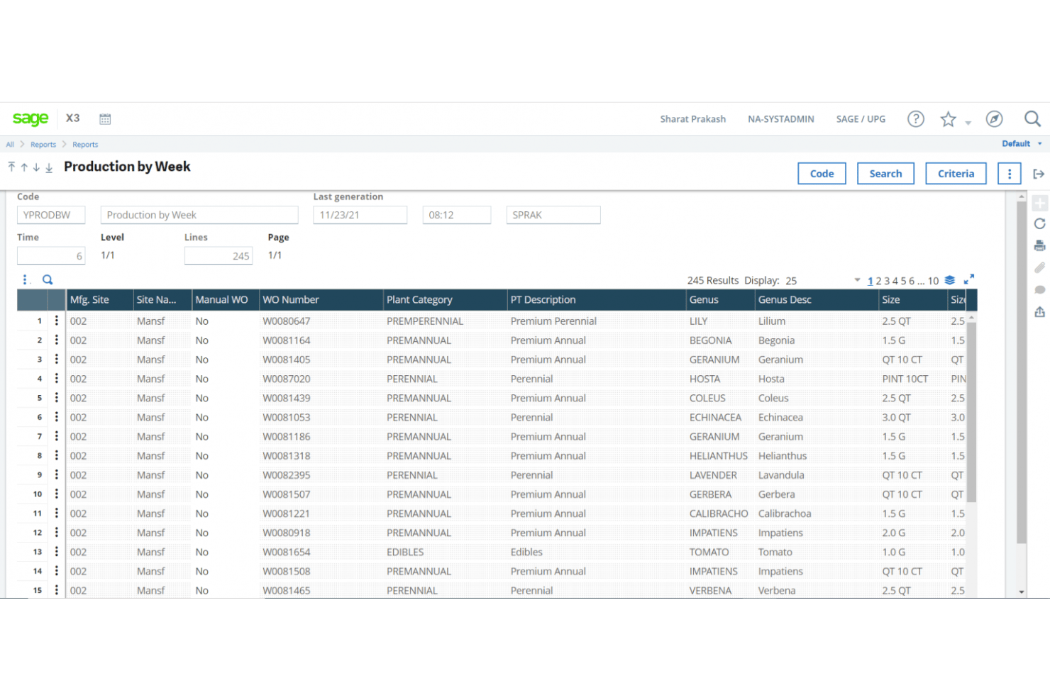Image resolution: width=1050 pixels, height=700 pixels.
Task: Open row 4 actions menu dots
Action: 57,379
